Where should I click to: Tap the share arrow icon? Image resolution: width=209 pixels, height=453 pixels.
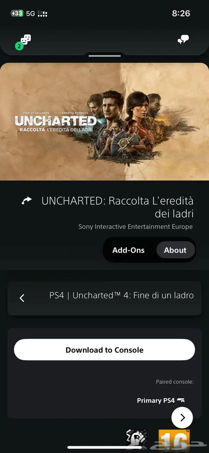(27, 201)
